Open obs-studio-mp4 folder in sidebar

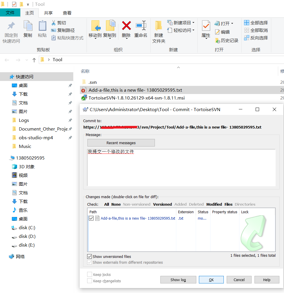[x=36, y=138]
